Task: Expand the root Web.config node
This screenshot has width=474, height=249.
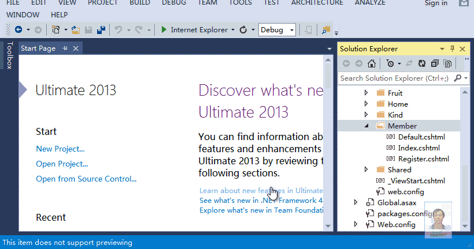Action: [356, 224]
